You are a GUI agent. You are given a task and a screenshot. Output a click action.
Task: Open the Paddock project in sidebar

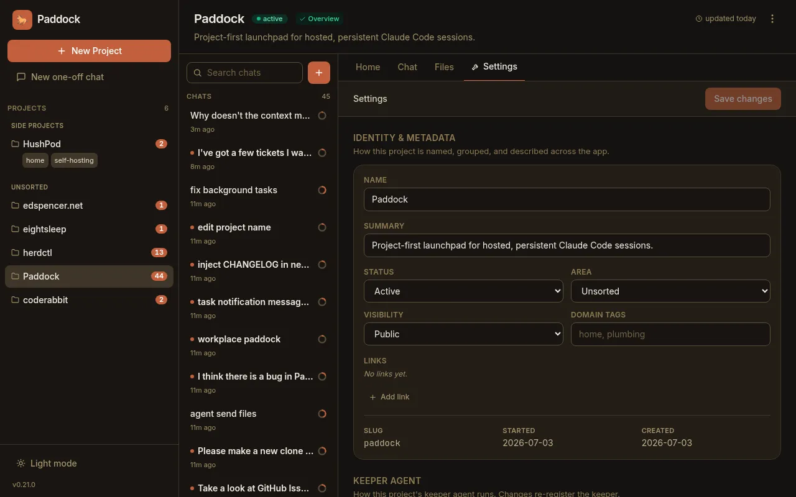click(x=89, y=276)
